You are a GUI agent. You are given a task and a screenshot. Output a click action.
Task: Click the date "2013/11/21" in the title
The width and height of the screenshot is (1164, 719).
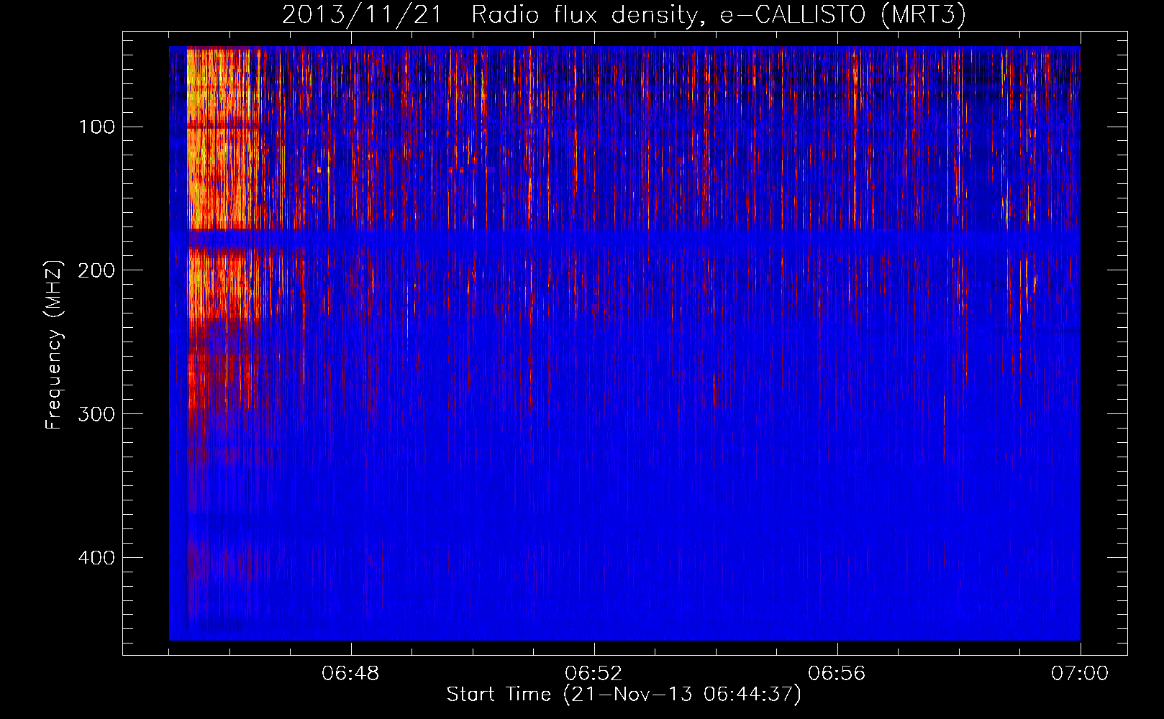[362, 14]
